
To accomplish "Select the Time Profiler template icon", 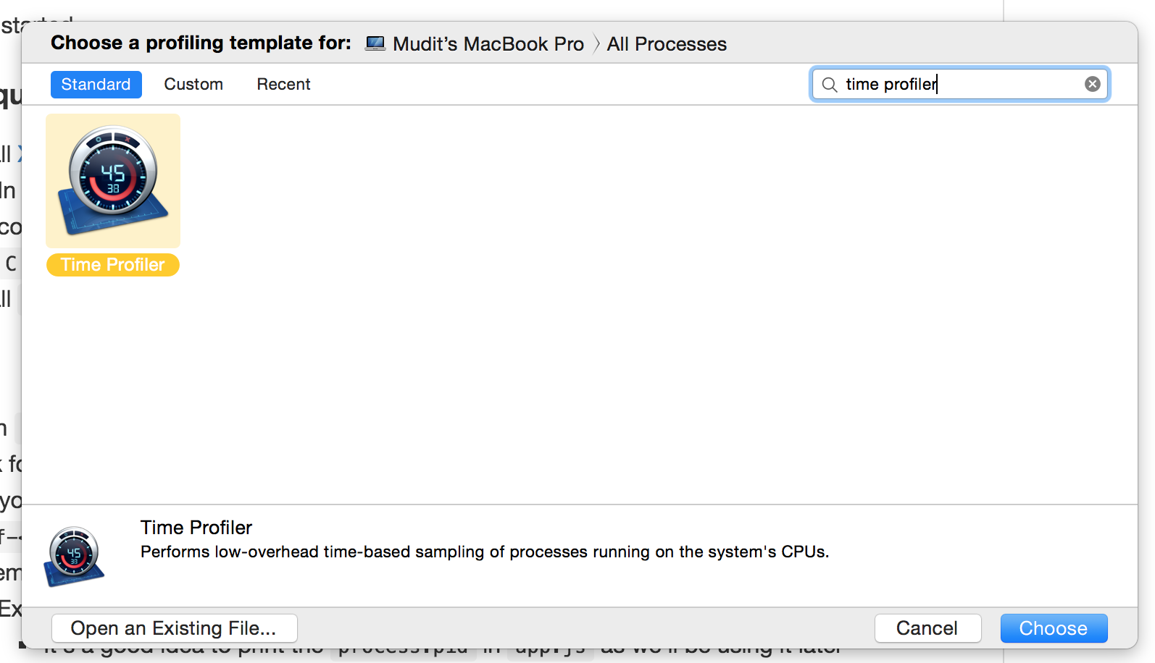I will (x=113, y=181).
